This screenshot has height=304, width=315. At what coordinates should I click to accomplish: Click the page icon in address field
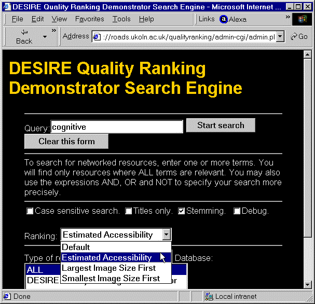(x=96, y=37)
